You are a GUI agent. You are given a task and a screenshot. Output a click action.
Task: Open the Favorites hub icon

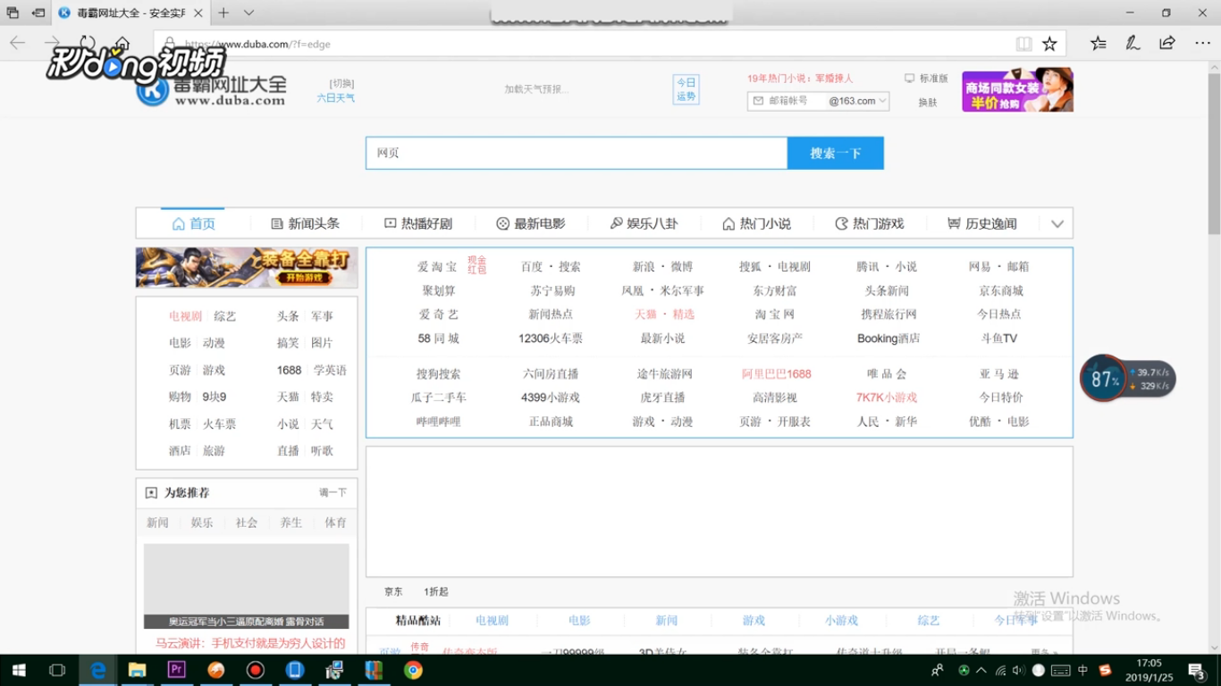pyautogui.click(x=1099, y=43)
